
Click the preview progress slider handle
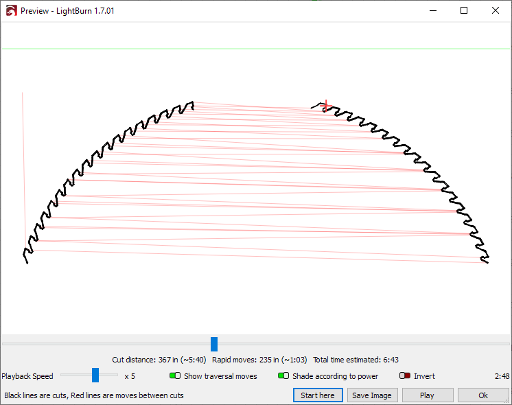(214, 344)
